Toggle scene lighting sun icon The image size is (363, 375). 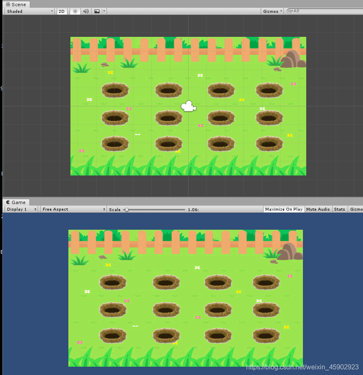(x=75, y=11)
